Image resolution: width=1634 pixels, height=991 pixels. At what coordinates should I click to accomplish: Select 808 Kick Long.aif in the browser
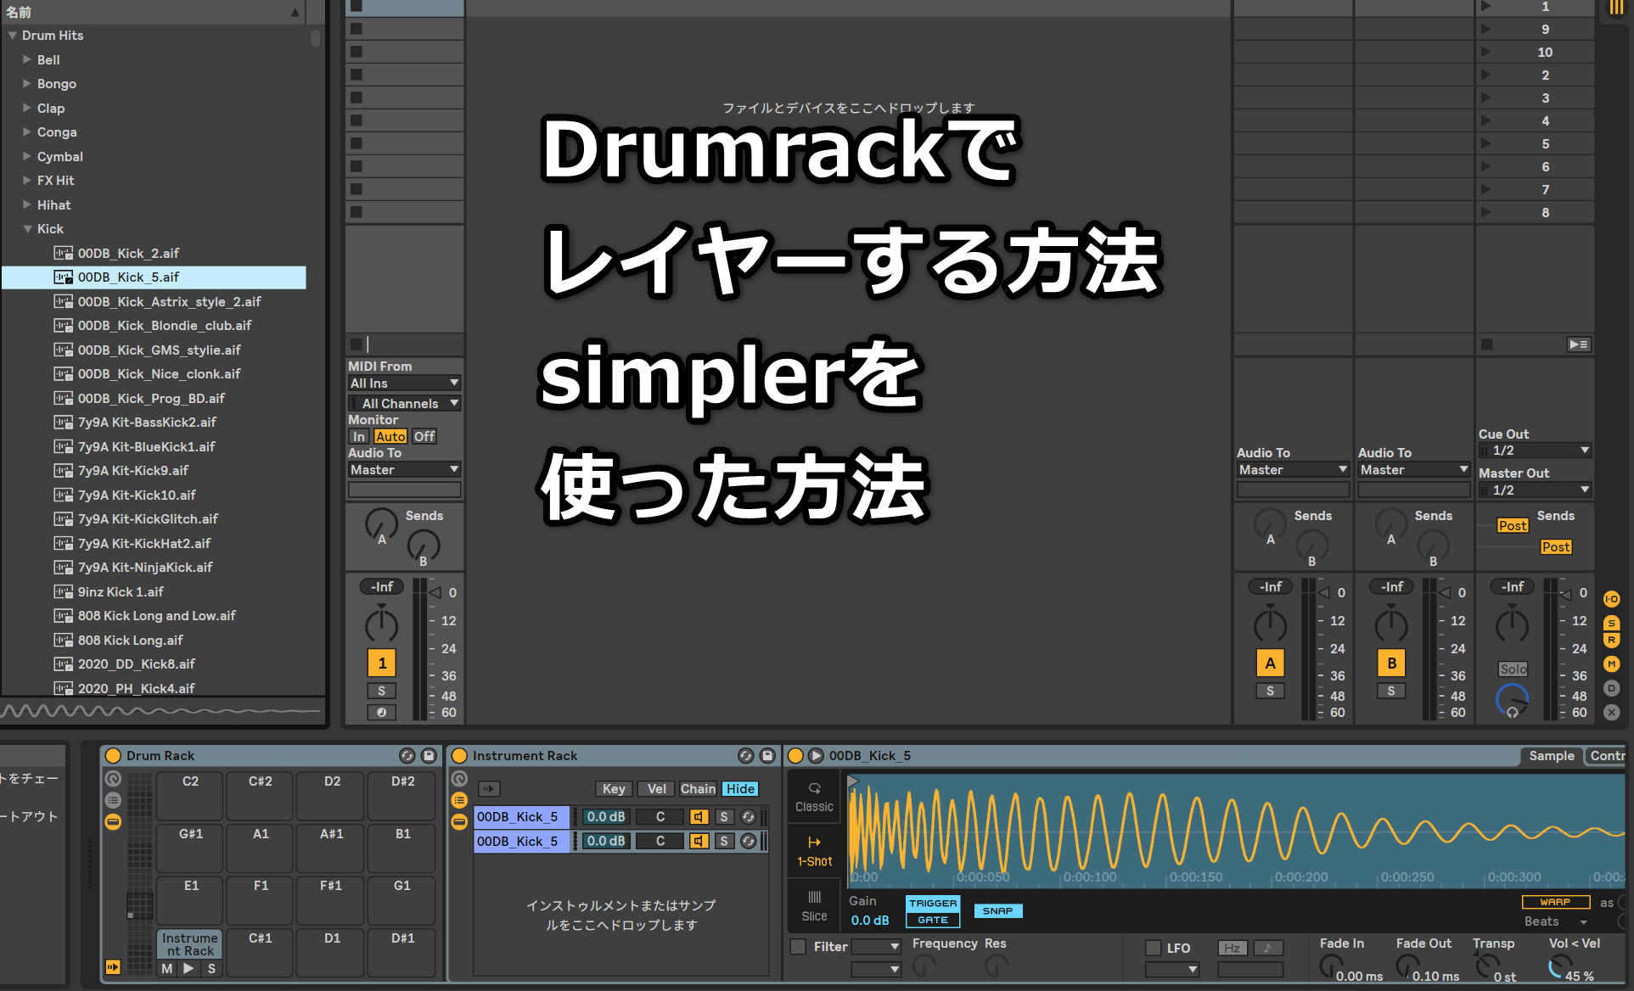click(130, 640)
